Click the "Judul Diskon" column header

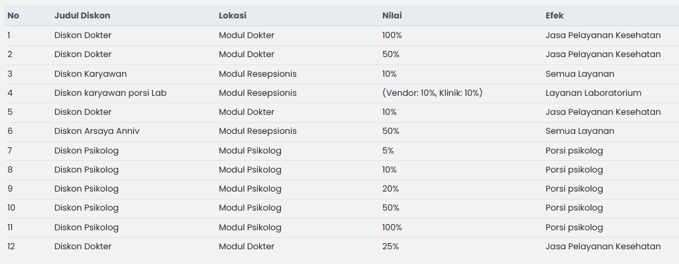tap(82, 15)
